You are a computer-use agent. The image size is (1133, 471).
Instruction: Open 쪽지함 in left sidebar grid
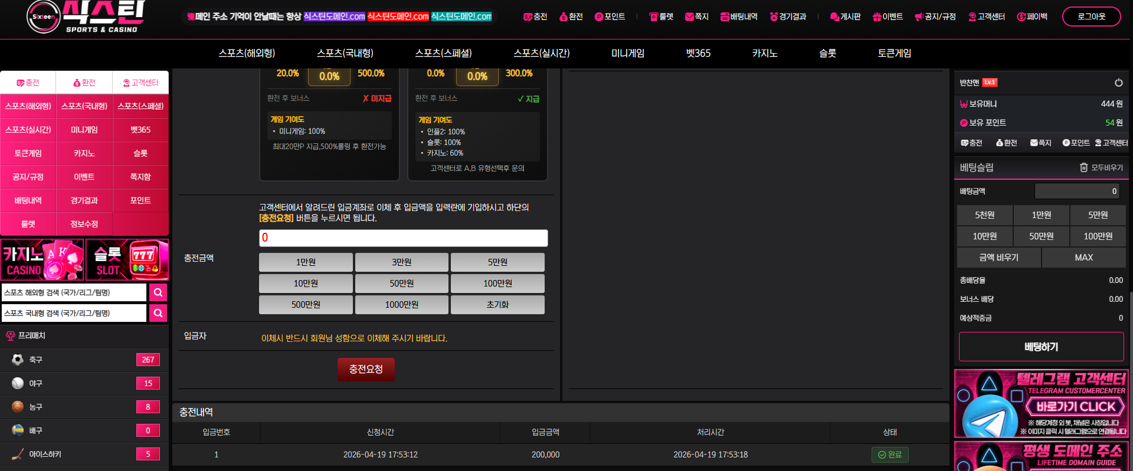pyautogui.click(x=140, y=177)
